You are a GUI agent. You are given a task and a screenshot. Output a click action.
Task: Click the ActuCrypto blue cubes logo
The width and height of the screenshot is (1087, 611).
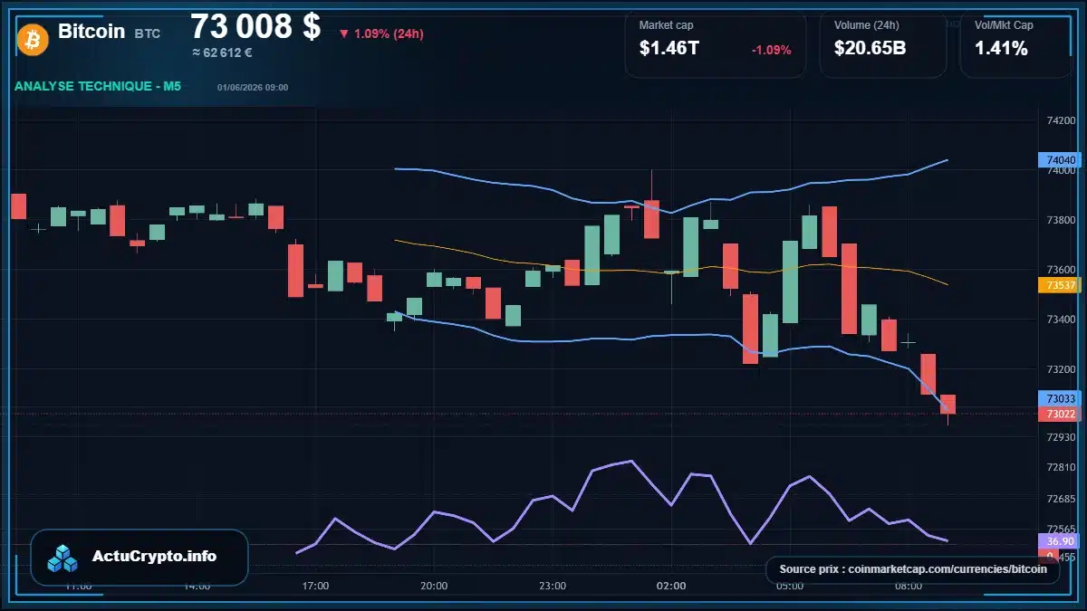click(63, 558)
